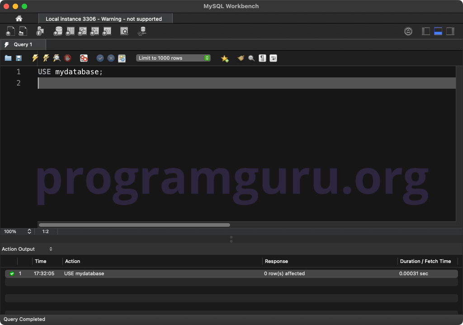Go to the Home screen tab
Screen dimensions: 463x325
click(19, 19)
